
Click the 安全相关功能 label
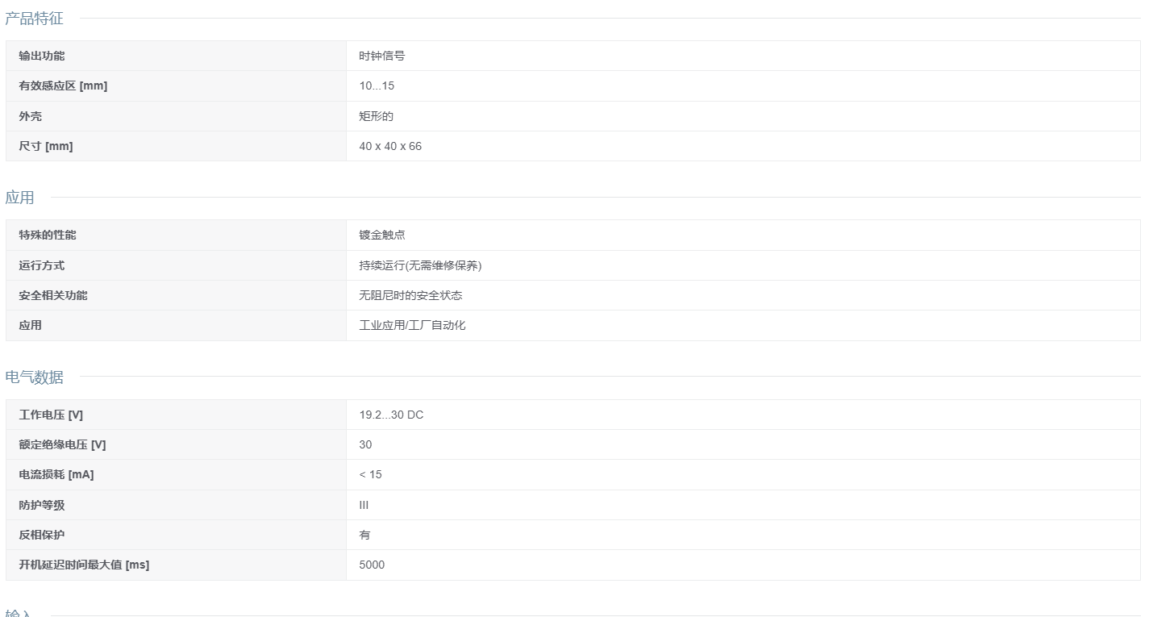pyautogui.click(x=53, y=295)
